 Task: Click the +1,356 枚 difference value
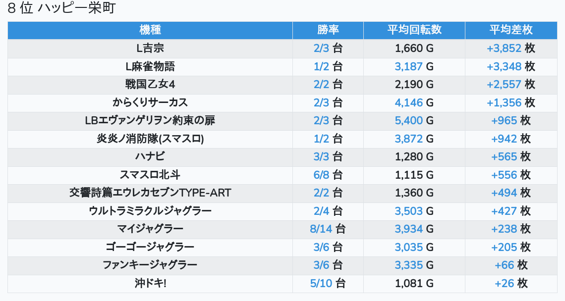pos(511,102)
